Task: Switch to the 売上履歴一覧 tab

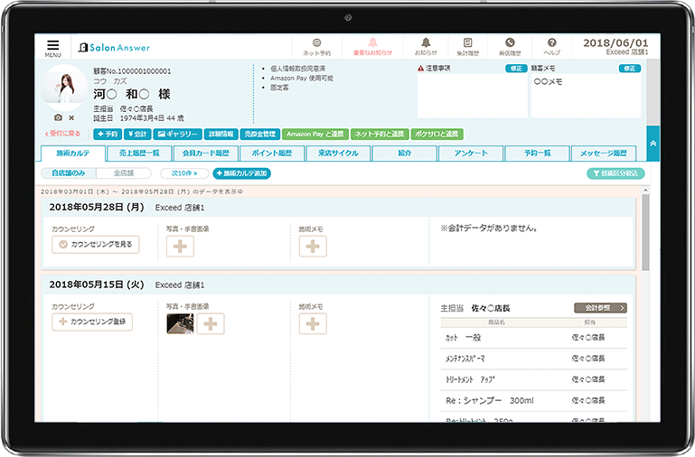Action: click(x=134, y=154)
